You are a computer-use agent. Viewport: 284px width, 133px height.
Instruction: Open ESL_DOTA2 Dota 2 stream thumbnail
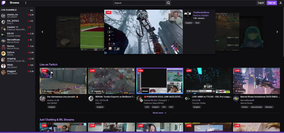pos(111,81)
